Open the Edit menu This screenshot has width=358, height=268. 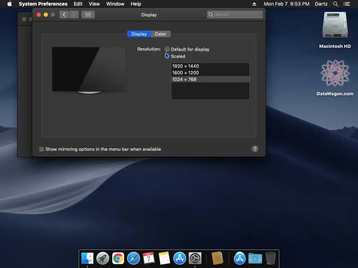tap(78, 4)
